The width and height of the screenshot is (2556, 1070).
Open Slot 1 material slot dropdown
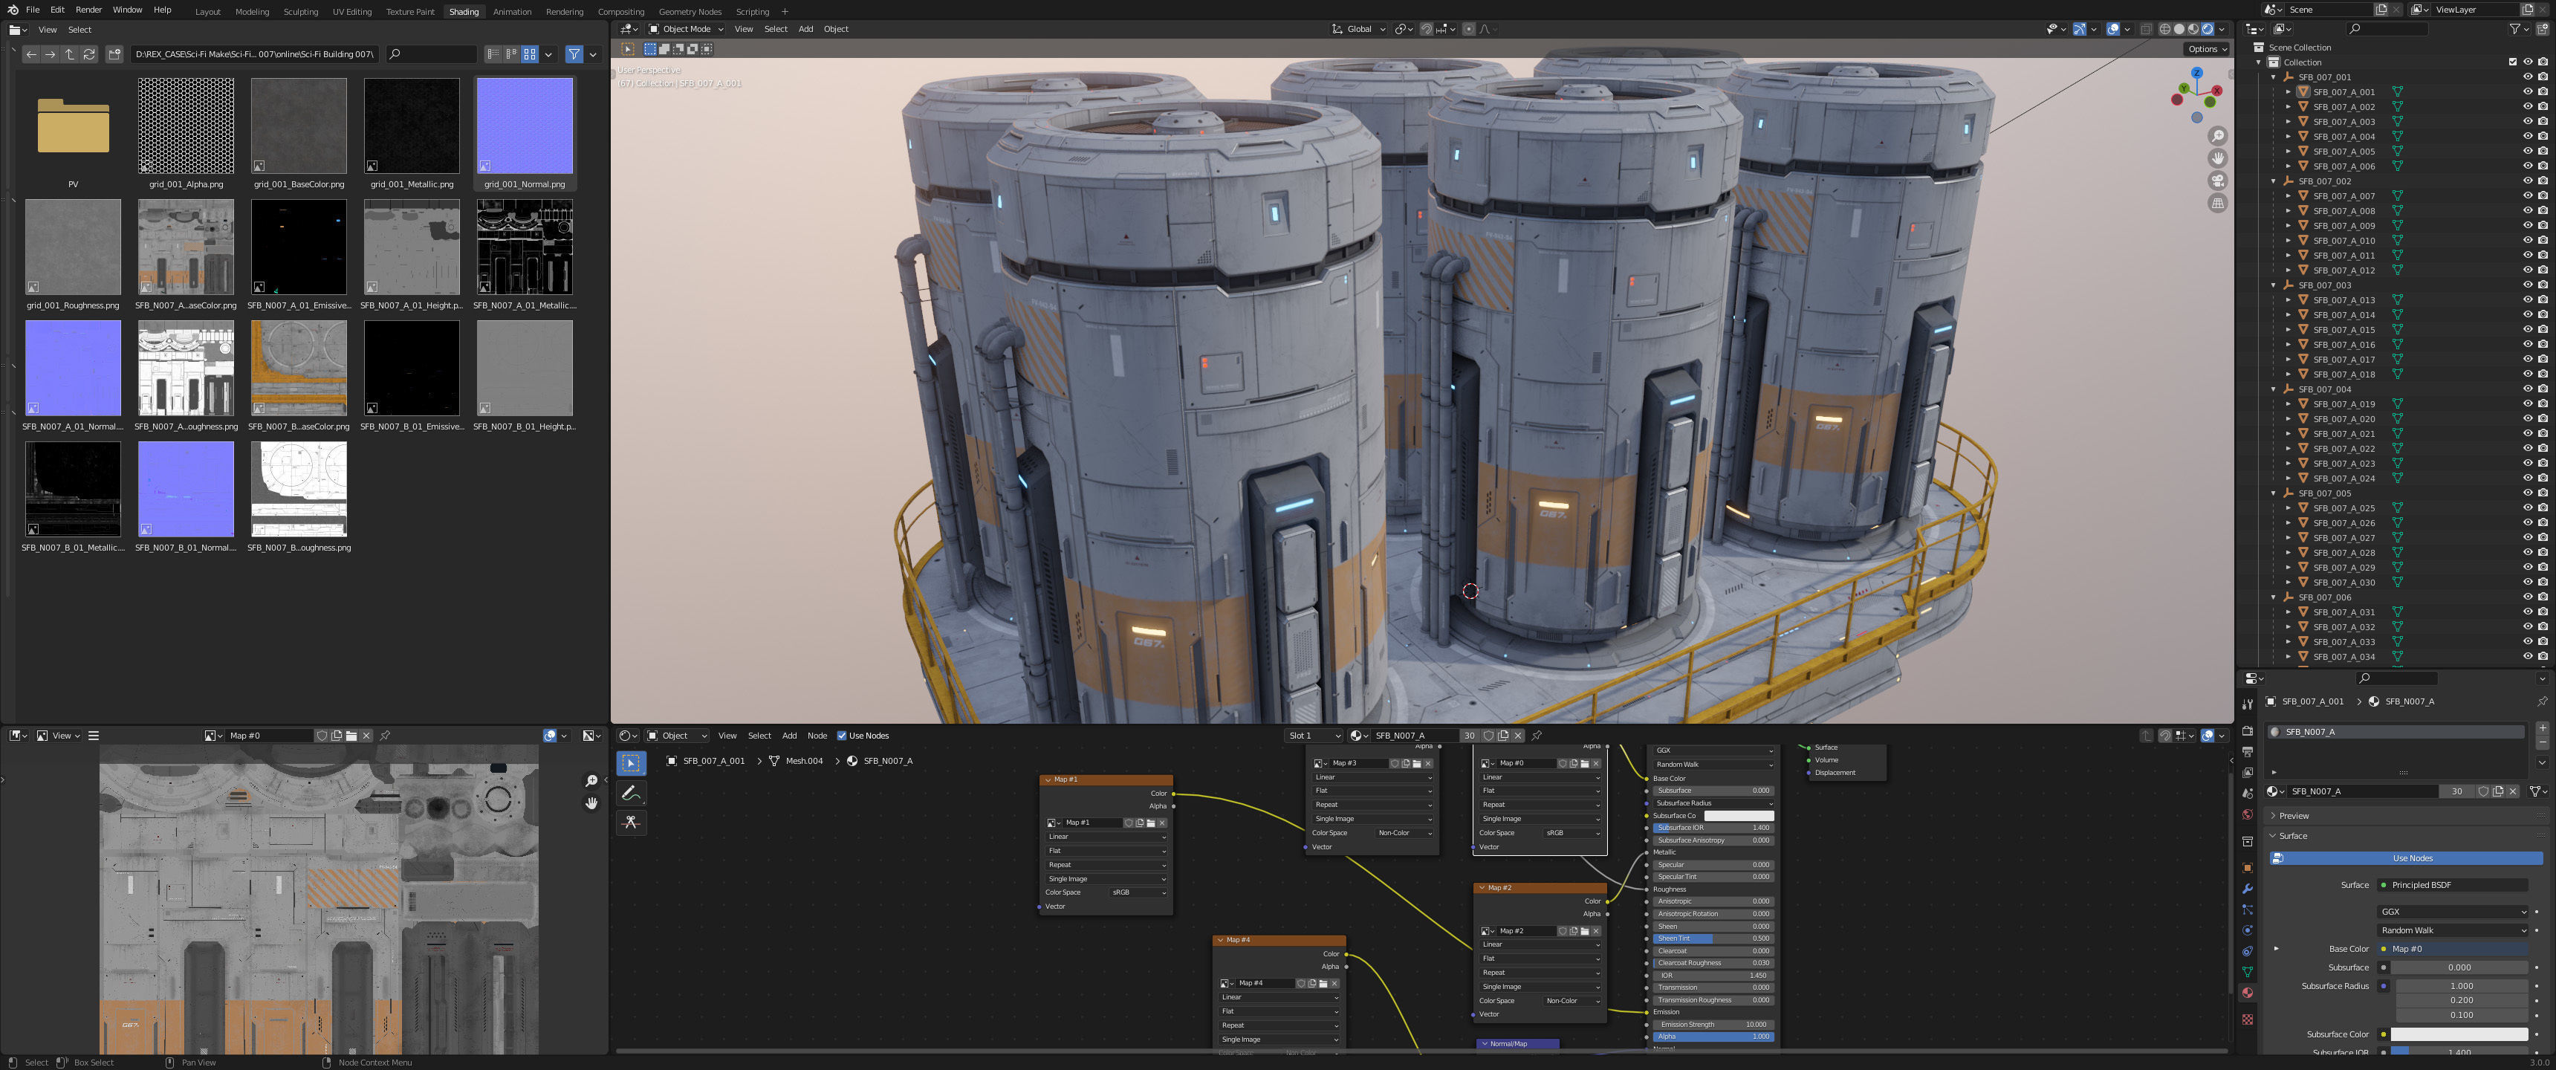click(1313, 736)
